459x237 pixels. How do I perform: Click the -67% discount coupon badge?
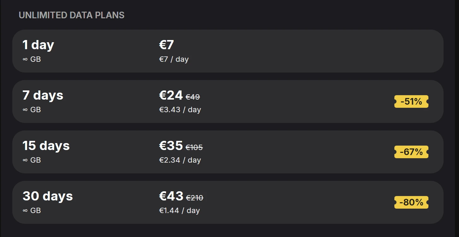coord(411,152)
